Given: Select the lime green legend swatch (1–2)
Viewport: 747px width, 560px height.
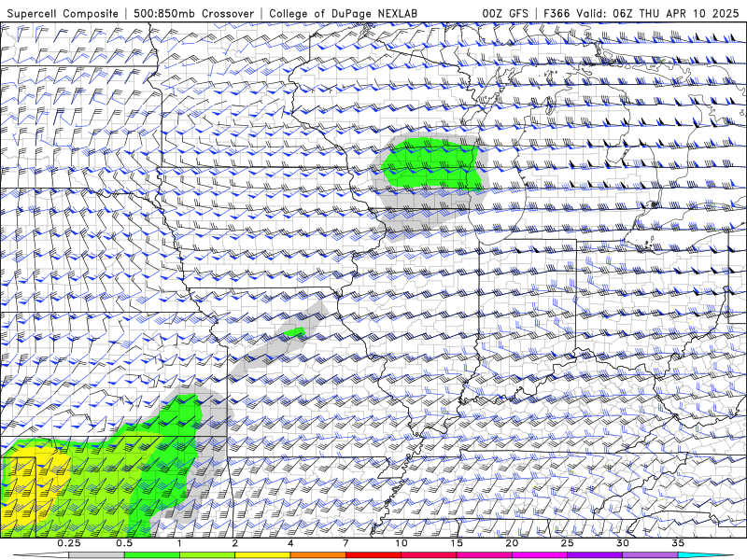Looking at the screenshot, I should click(x=207, y=555).
